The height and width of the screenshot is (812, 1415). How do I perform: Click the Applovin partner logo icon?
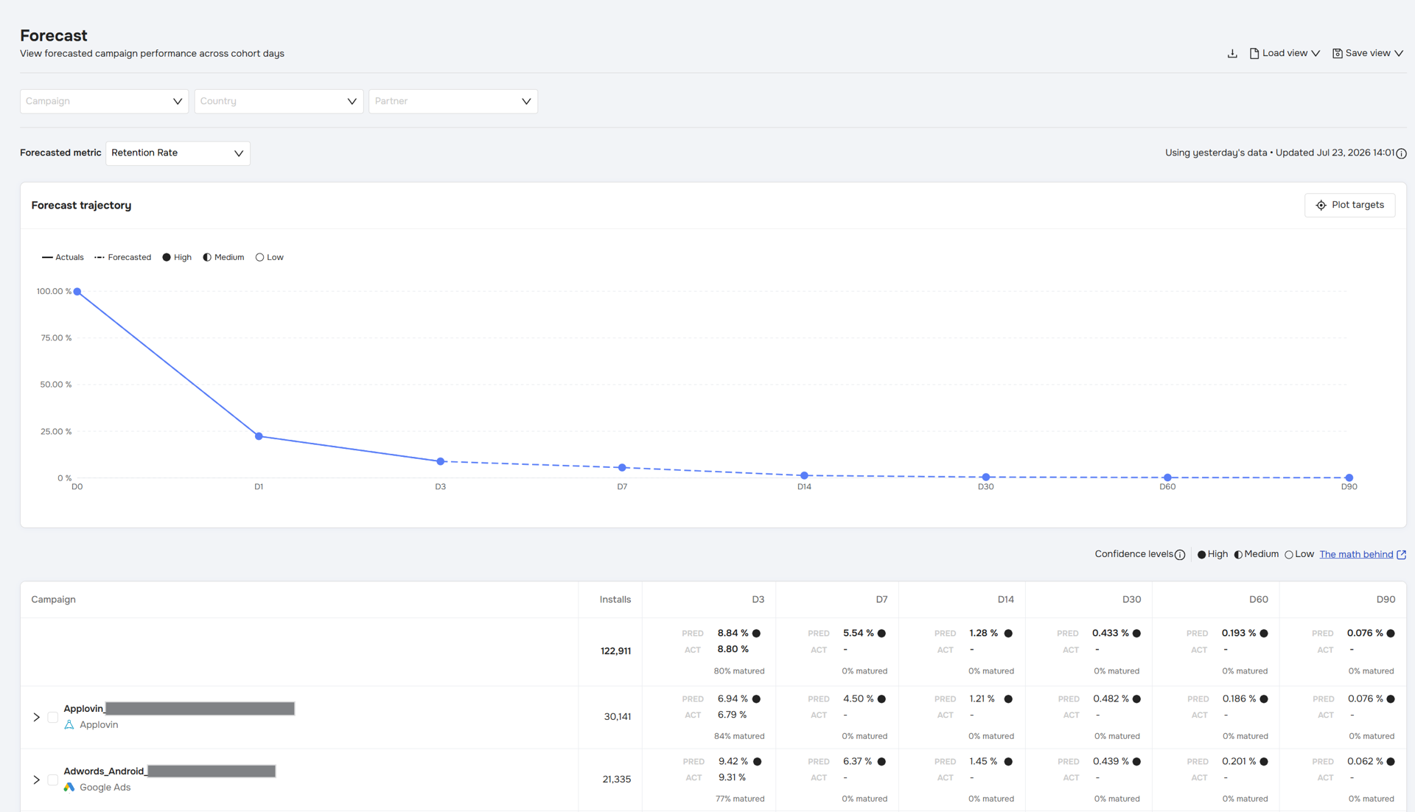click(69, 725)
